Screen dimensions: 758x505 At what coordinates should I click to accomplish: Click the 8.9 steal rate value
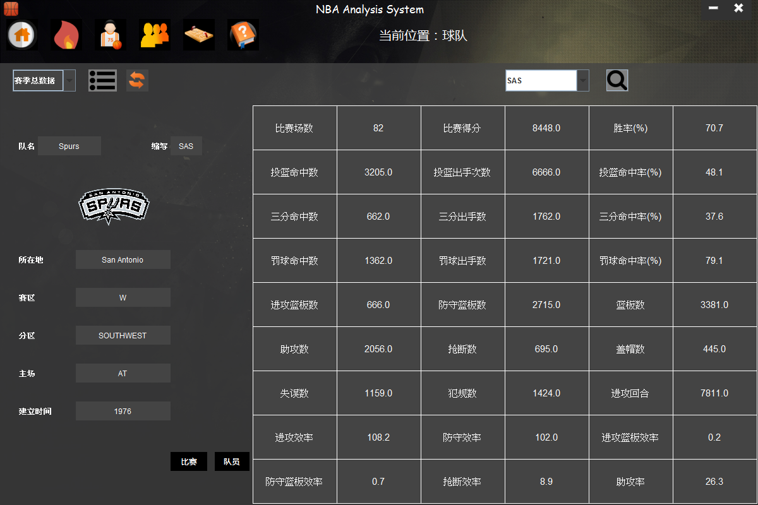pyautogui.click(x=547, y=482)
